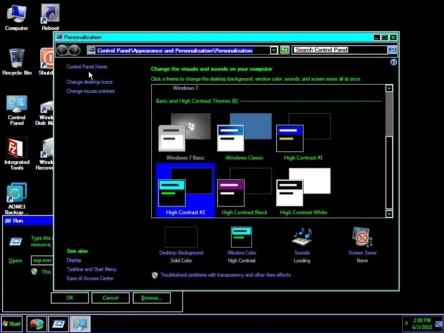The image size is (444, 333).
Task: Open Taskbar and Start Menu link
Action: (x=91, y=269)
